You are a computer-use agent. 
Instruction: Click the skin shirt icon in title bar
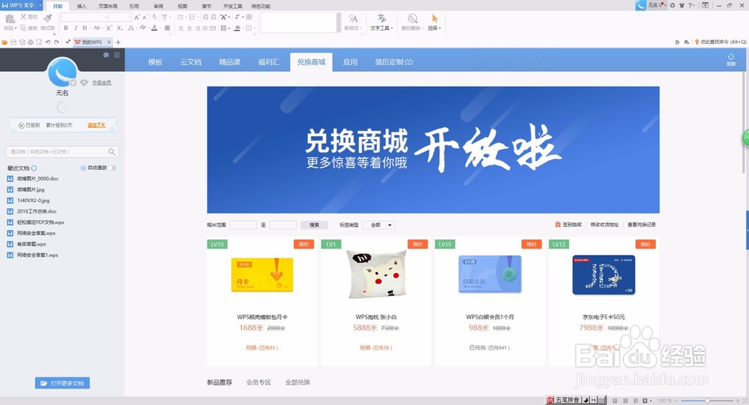click(x=682, y=5)
